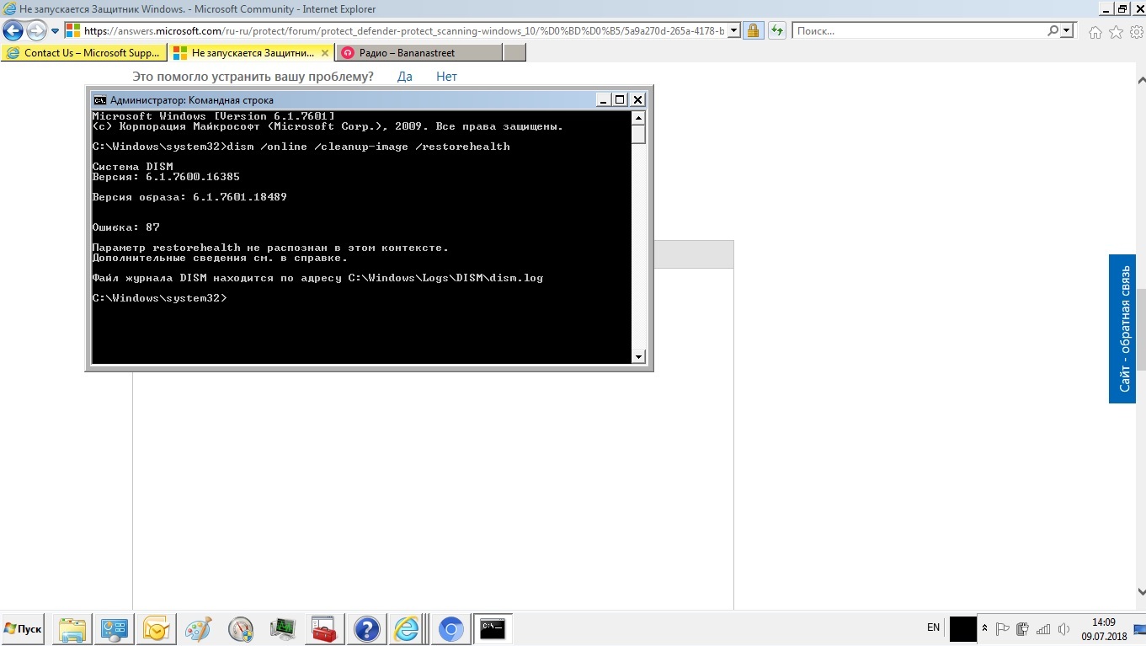This screenshot has width=1146, height=646.
Task: Click the Show desktop button
Action: [x=1140, y=629]
